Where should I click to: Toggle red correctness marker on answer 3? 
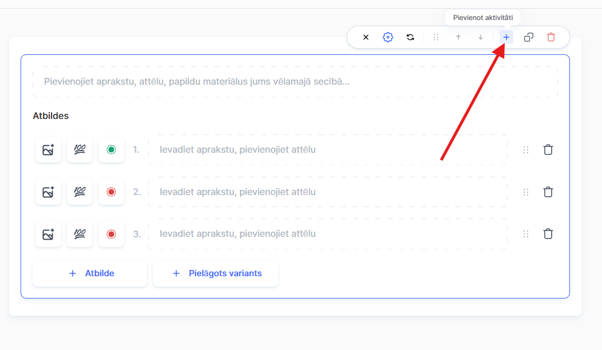pos(112,234)
